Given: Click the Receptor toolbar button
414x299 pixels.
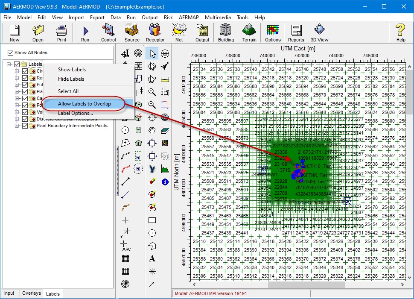Looking at the screenshot, I should point(155,33).
